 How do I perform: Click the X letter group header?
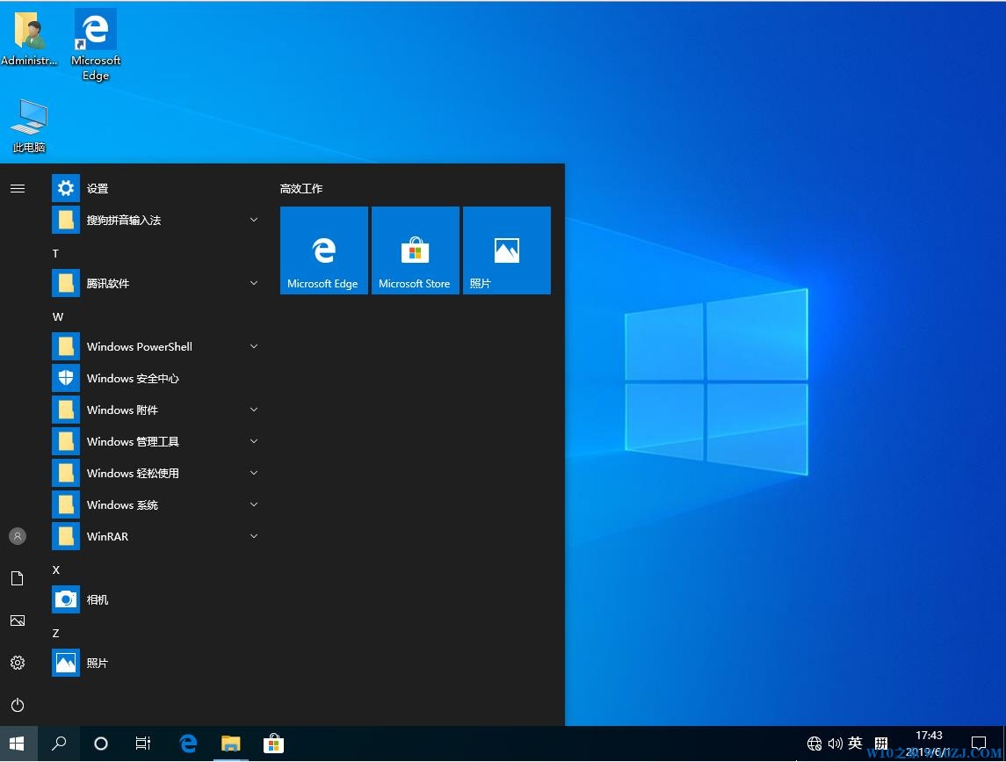click(56, 570)
